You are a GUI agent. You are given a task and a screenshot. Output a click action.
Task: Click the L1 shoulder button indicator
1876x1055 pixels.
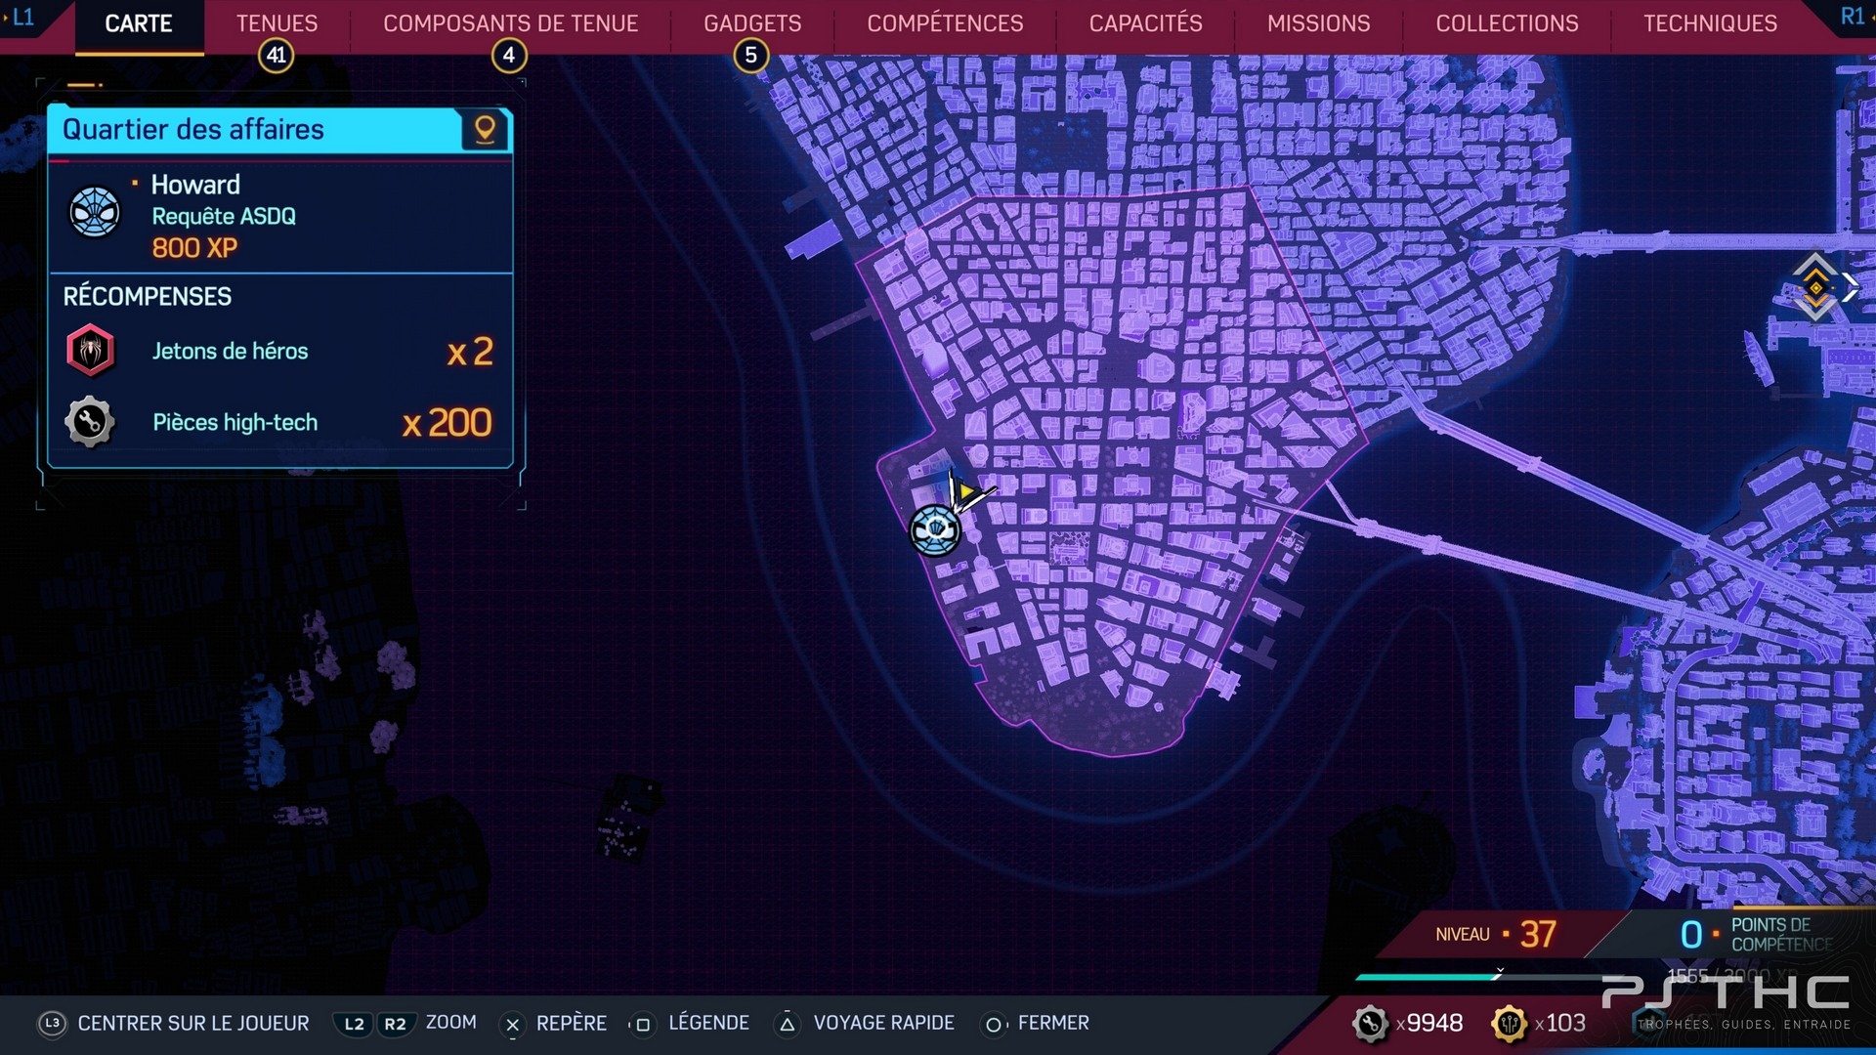pyautogui.click(x=21, y=17)
